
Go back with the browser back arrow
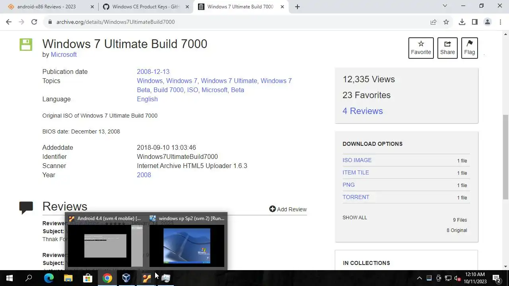[x=9, y=22]
